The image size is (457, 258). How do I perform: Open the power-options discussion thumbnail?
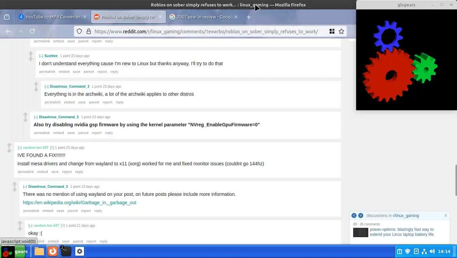coord(361,232)
